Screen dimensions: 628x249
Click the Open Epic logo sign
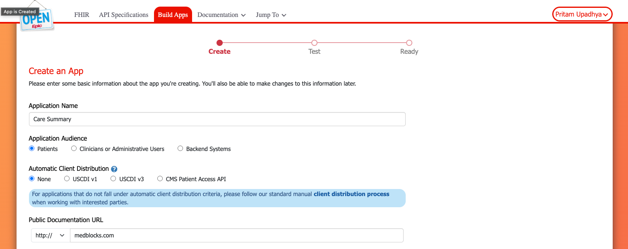coord(36,20)
